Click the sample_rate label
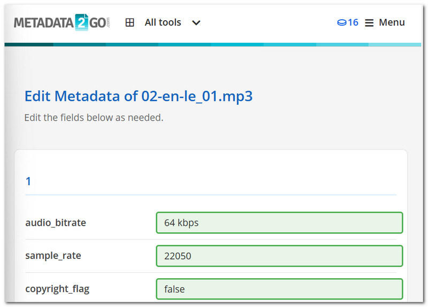The width and height of the screenshot is (428, 307). pyautogui.click(x=53, y=256)
